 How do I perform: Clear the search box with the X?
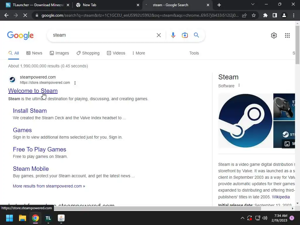click(x=158, y=35)
